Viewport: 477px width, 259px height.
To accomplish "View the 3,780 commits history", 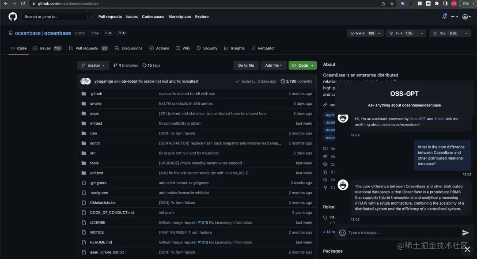I will pos(296,81).
